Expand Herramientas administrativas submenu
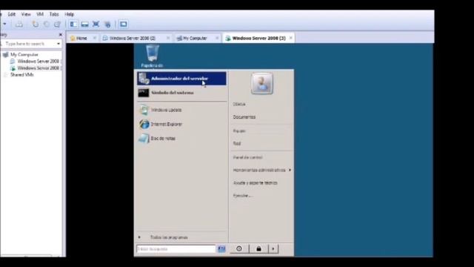The height and width of the screenshot is (267, 474). pos(261,170)
